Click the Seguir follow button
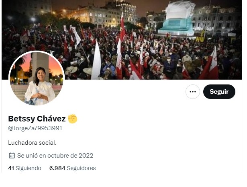This screenshot has width=247, height=187. point(219,92)
